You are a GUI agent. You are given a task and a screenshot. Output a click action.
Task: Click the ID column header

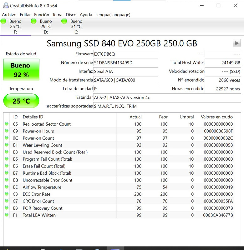pos(15,117)
